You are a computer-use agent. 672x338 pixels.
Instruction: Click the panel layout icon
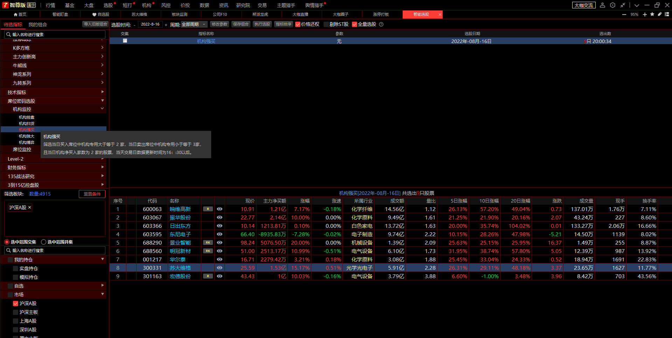[x=667, y=14]
